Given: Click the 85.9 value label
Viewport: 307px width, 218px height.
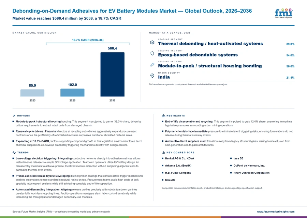Looking at the screenshot, I should (x=32, y=85).
